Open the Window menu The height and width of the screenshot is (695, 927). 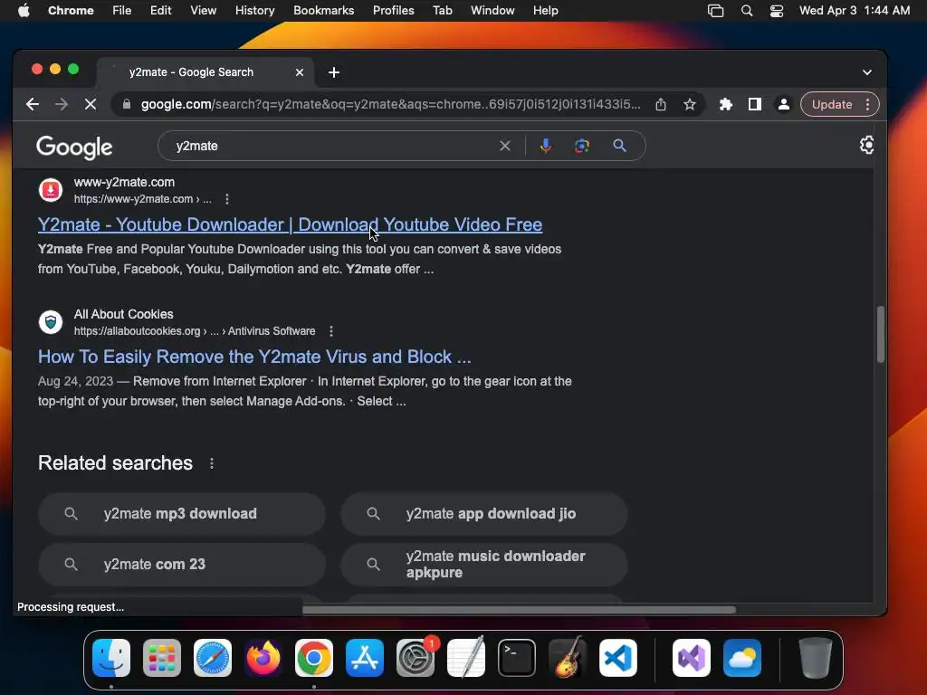(492, 11)
